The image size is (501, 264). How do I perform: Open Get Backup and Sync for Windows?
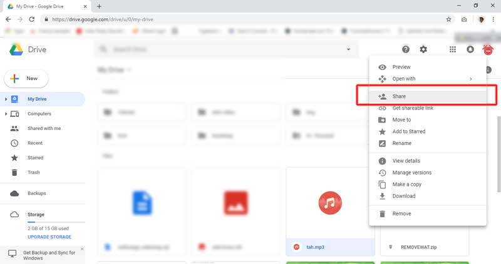click(49, 255)
